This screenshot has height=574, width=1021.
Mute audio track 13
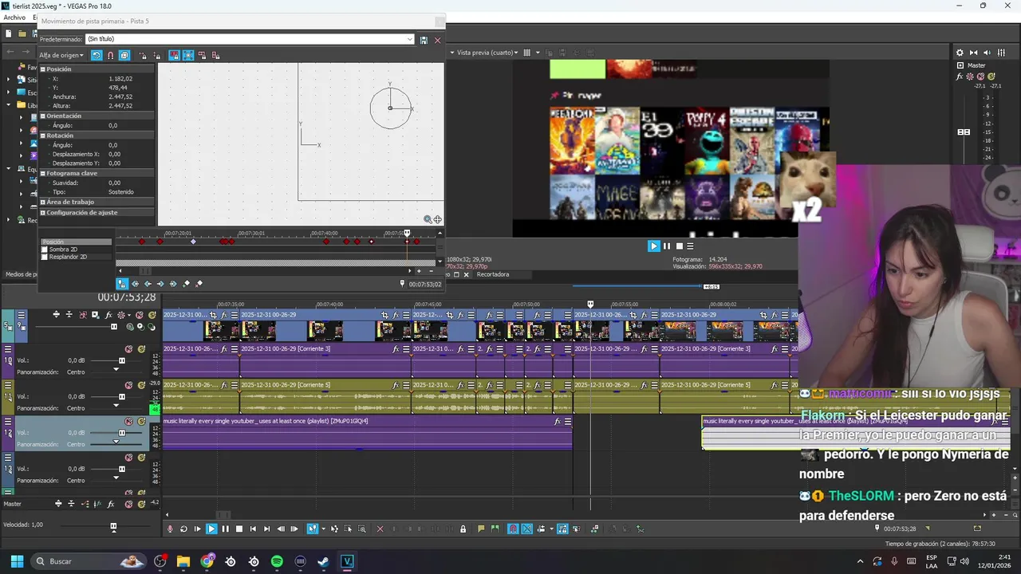click(128, 458)
